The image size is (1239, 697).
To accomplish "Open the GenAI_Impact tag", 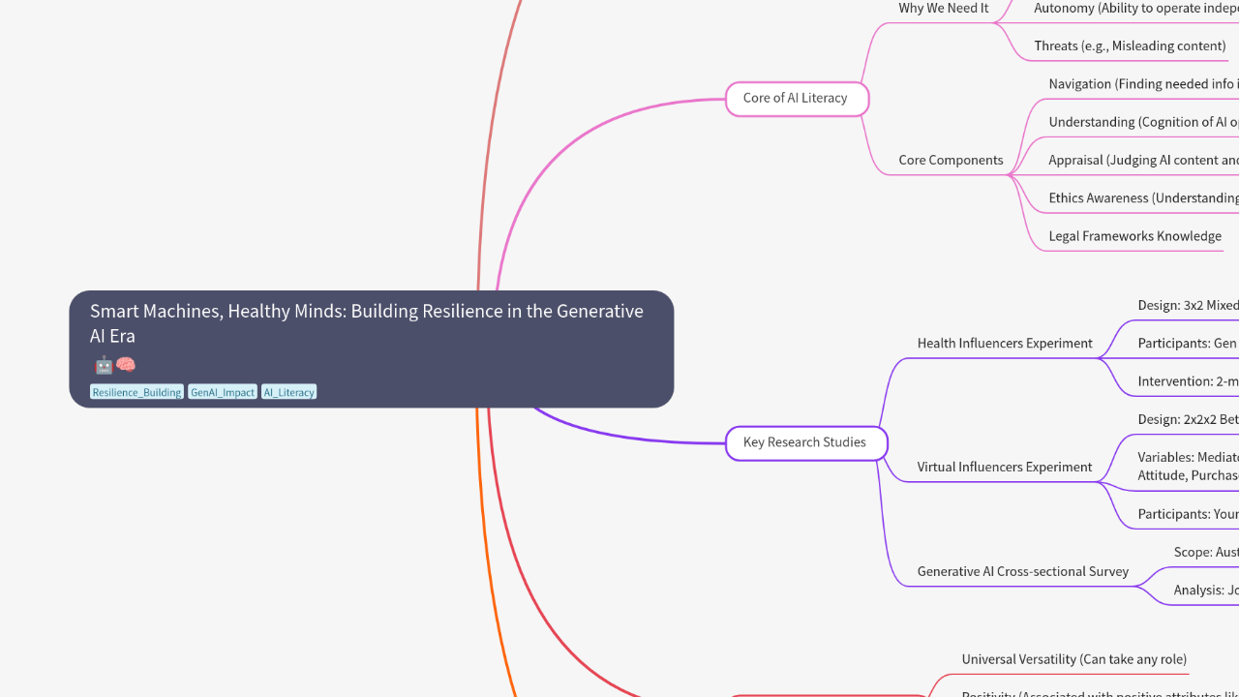I will pos(222,392).
